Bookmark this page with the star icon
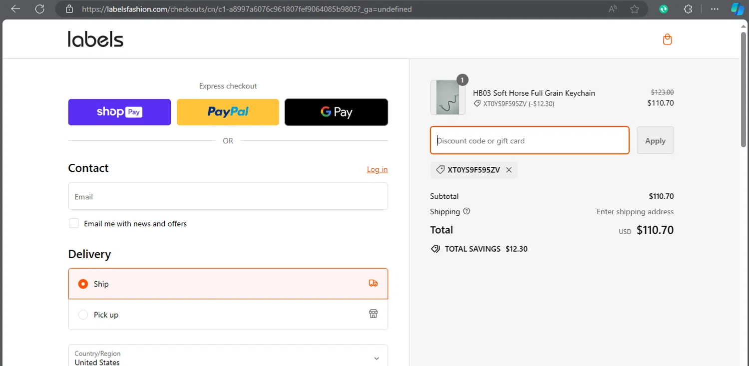The height and width of the screenshot is (366, 749). point(634,9)
